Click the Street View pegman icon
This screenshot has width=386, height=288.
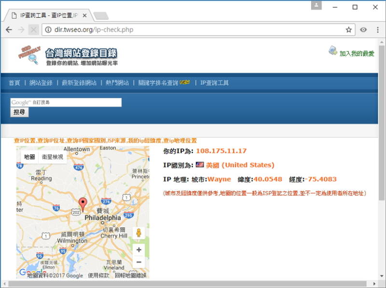click(x=138, y=234)
